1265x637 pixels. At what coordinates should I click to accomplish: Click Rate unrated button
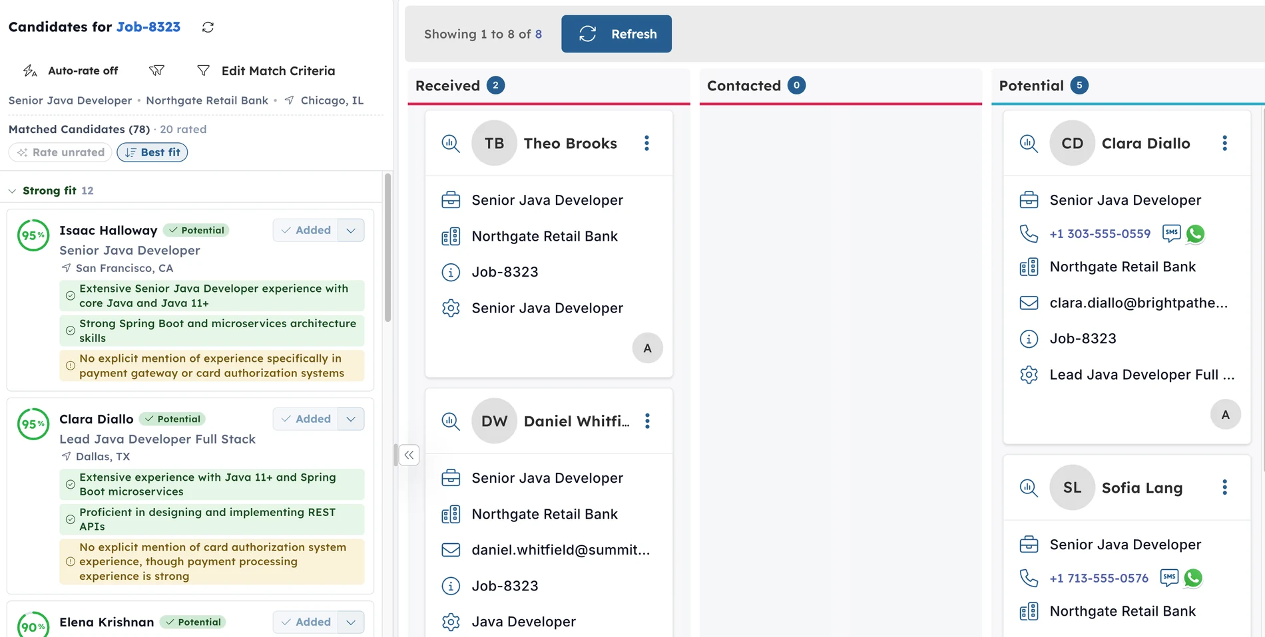pyautogui.click(x=61, y=152)
